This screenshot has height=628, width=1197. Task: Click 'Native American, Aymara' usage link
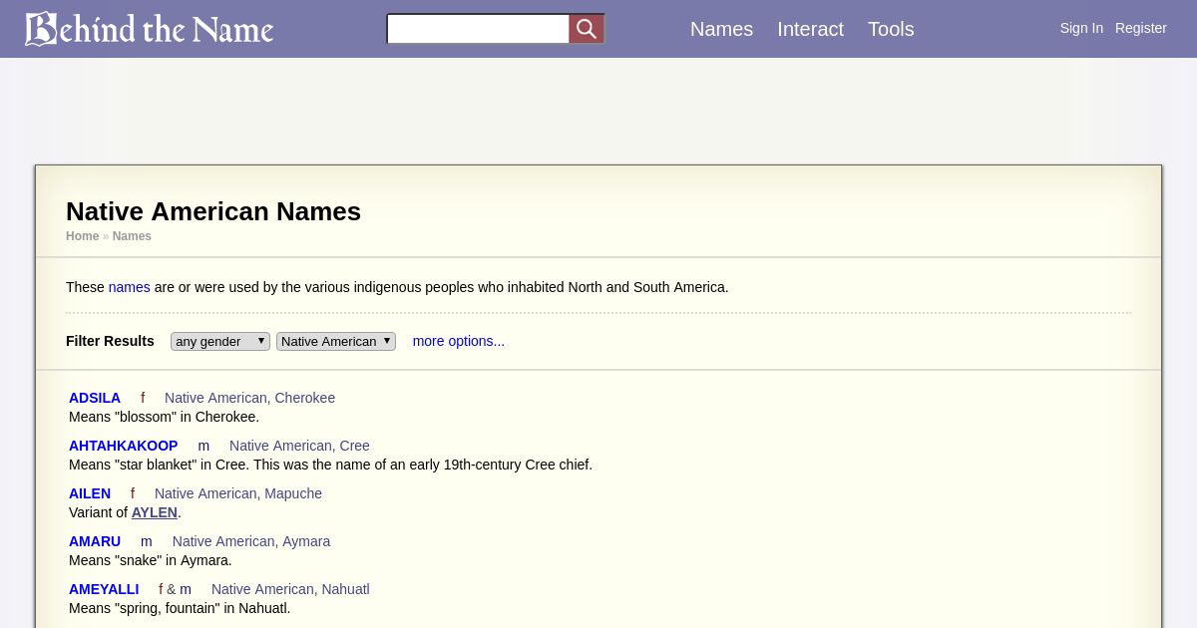(x=251, y=541)
